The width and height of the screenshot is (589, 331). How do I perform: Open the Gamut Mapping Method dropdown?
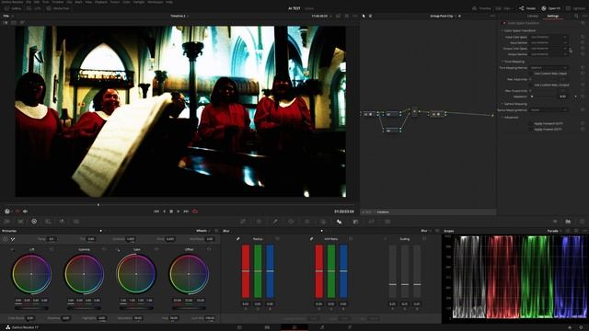point(549,110)
